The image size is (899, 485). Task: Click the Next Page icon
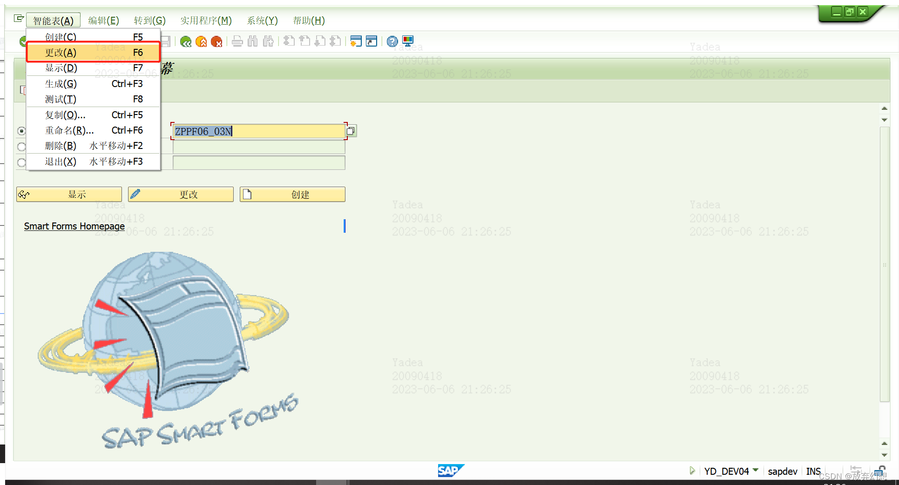coord(320,42)
